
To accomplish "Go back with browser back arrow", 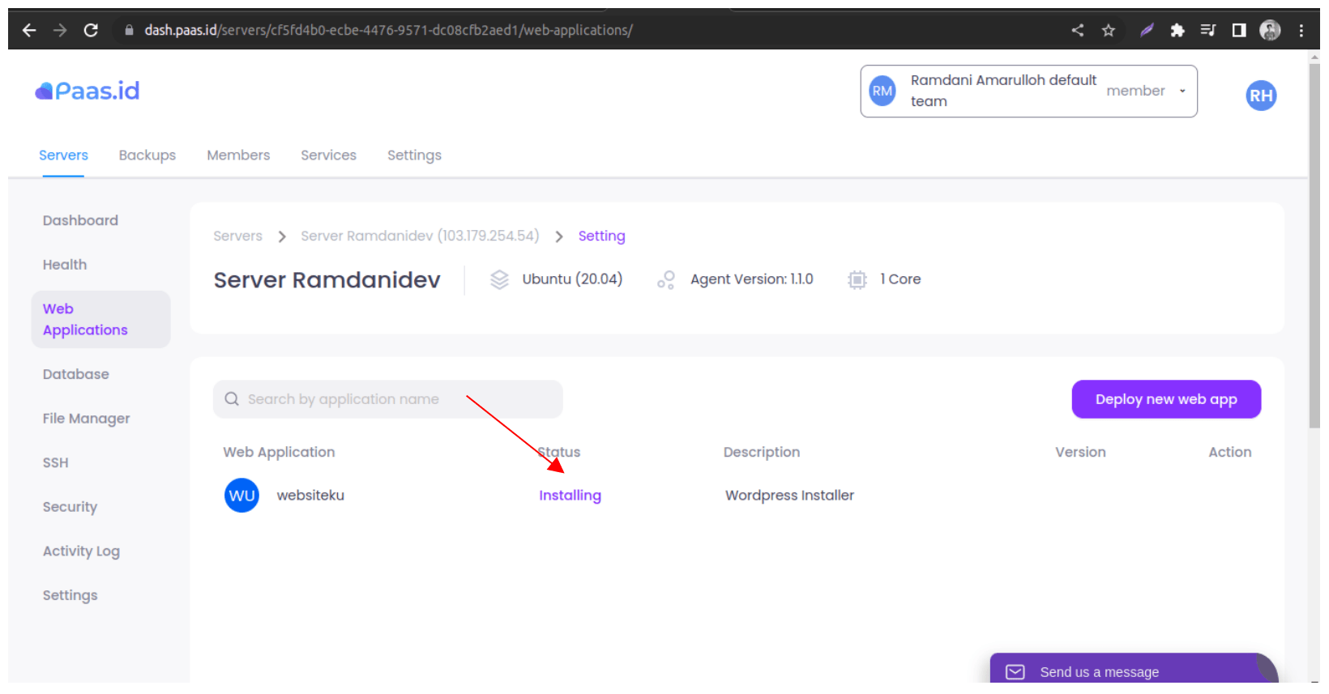I will [x=29, y=30].
